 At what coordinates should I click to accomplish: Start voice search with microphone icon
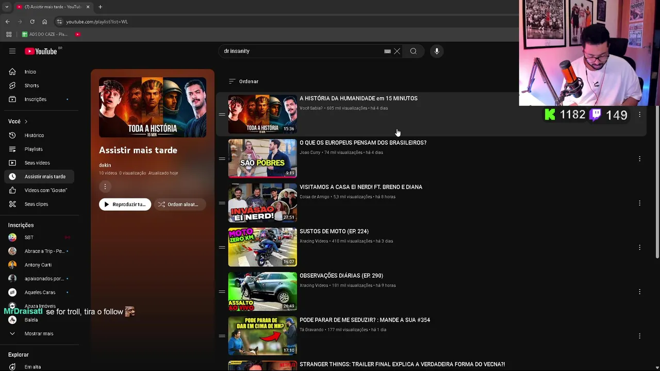[437, 51]
